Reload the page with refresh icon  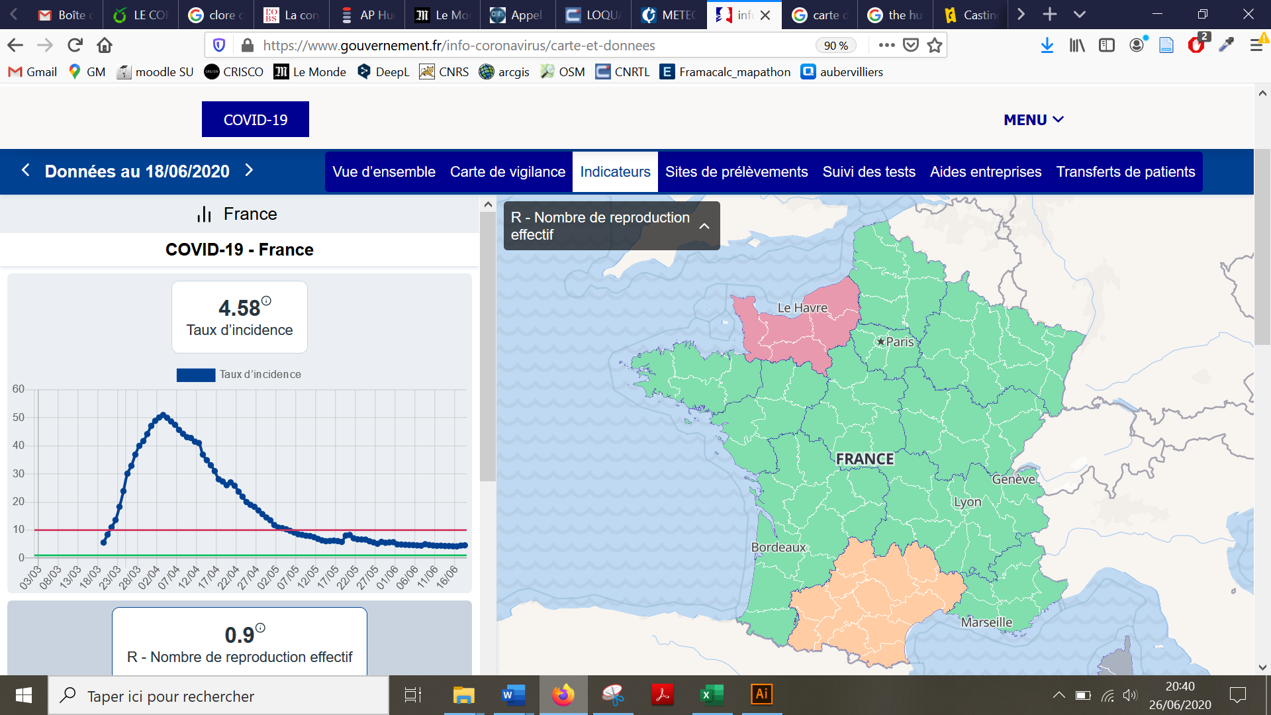75,45
